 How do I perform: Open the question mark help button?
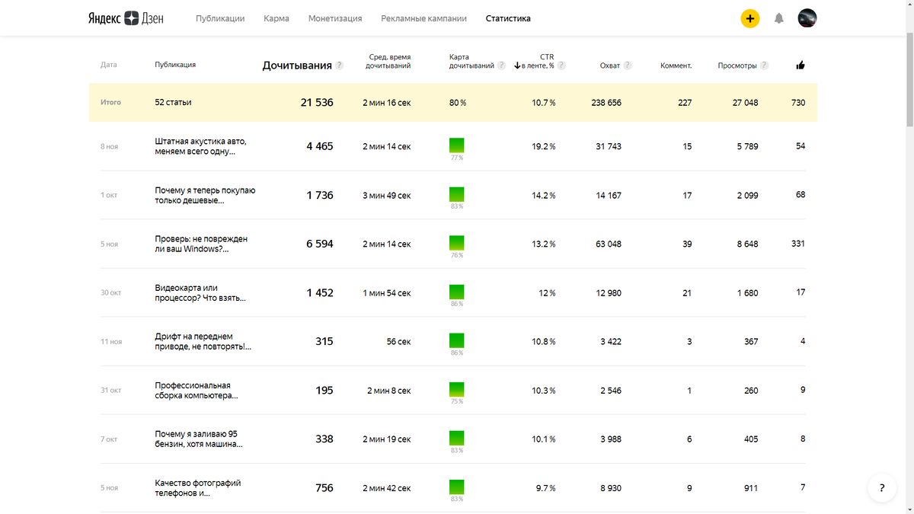pos(881,488)
